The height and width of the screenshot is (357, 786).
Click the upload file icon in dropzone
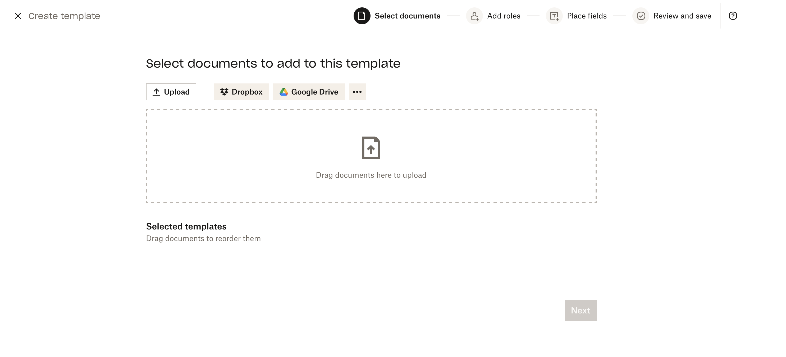(x=371, y=147)
